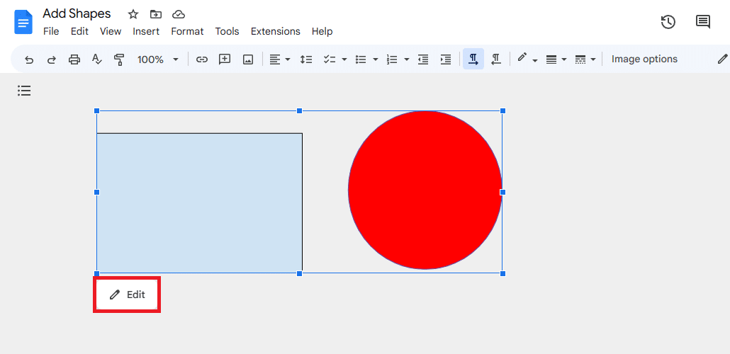Select the light blue rectangle shape
The height and width of the screenshot is (354, 730).
point(200,202)
